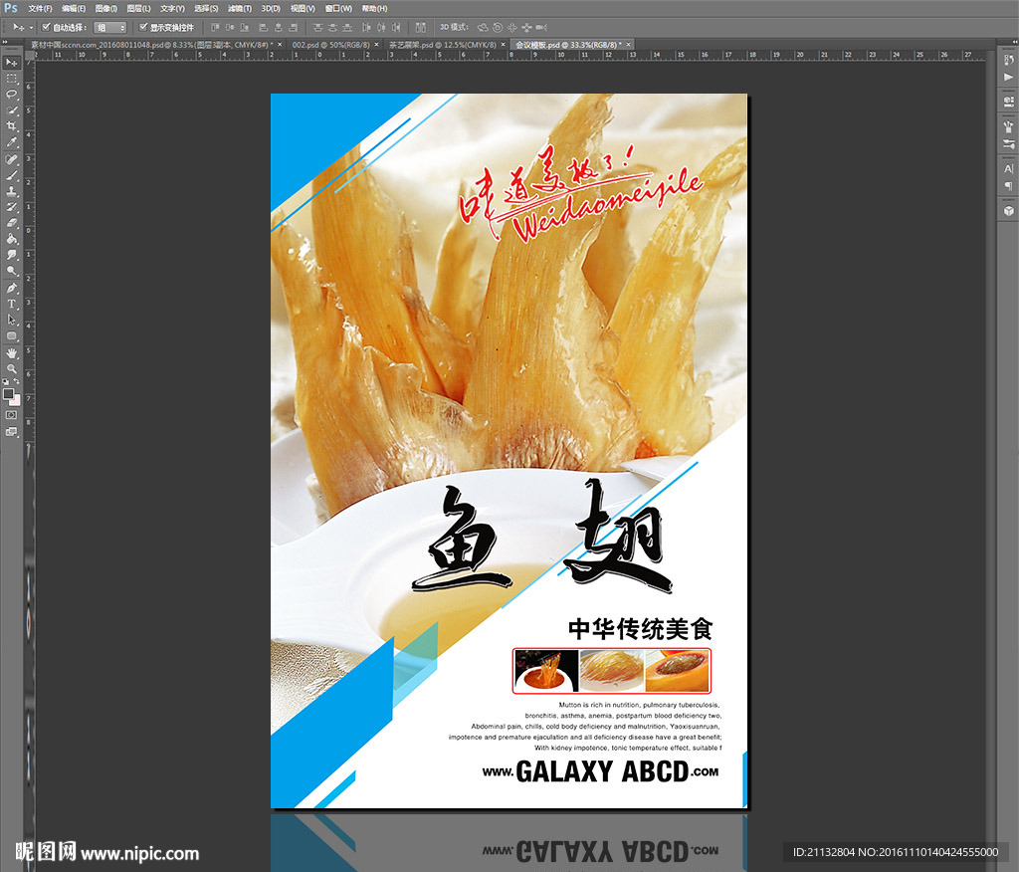Select the Quick Selection tool
The image size is (1019, 872).
(x=12, y=110)
